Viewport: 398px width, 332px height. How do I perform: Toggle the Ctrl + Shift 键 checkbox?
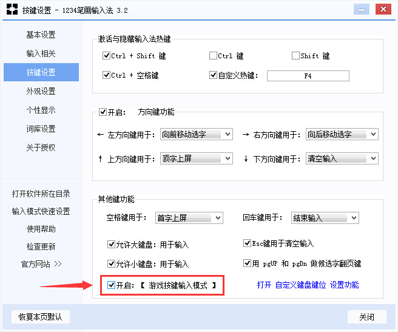(x=107, y=56)
